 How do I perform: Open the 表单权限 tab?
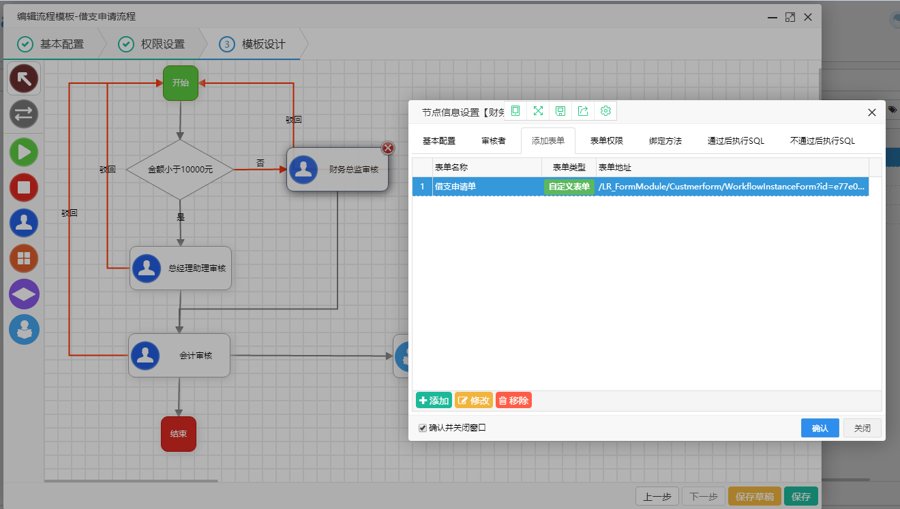(x=606, y=141)
